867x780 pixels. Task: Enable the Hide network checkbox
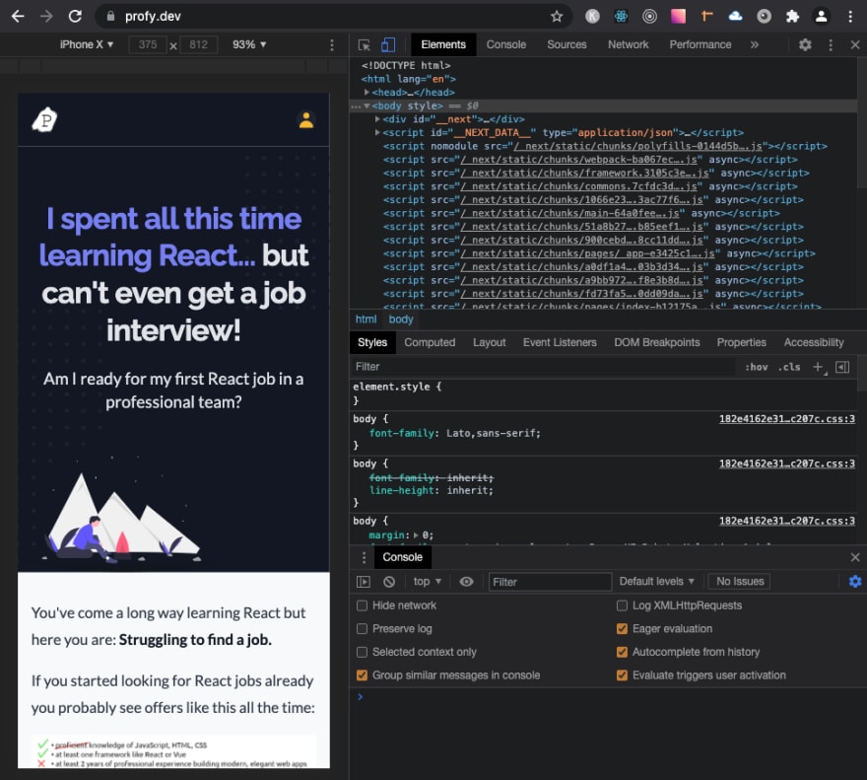[363, 605]
